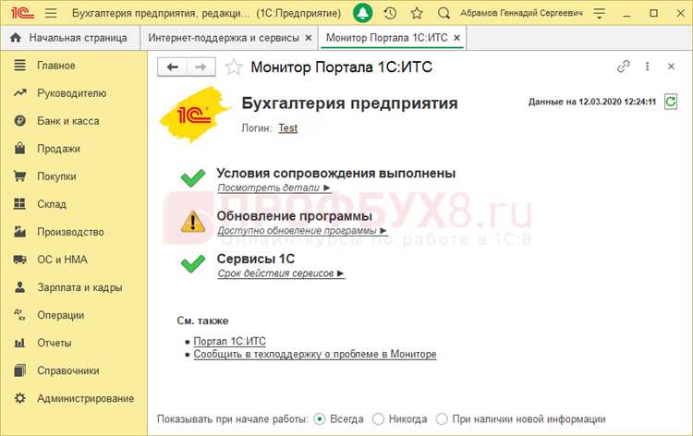
Task: Click Сообщить в техподдержку о проблеме link
Action: (315, 355)
